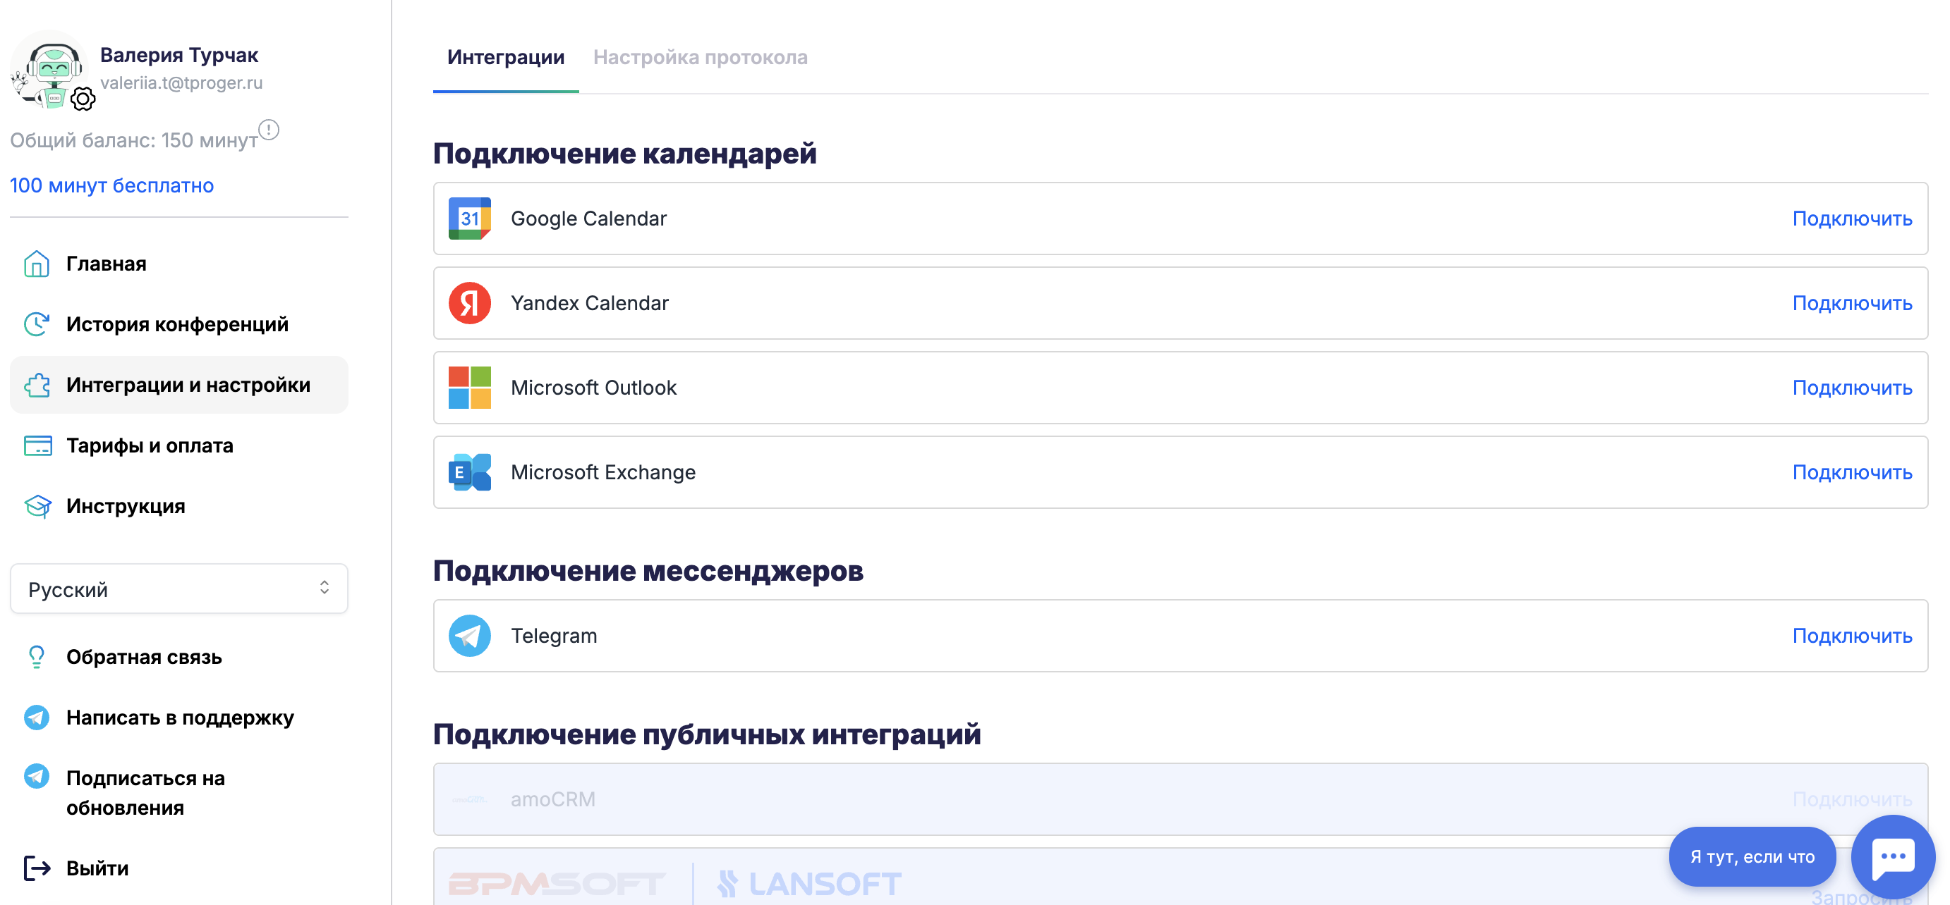1950x905 pixels.
Task: Open profile settings via the gear icon
Action: [x=83, y=98]
